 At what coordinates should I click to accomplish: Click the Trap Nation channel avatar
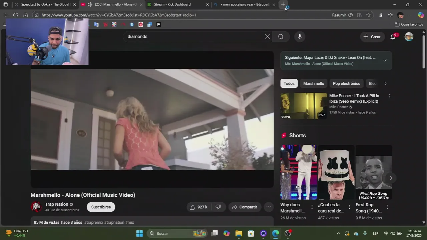point(36,207)
